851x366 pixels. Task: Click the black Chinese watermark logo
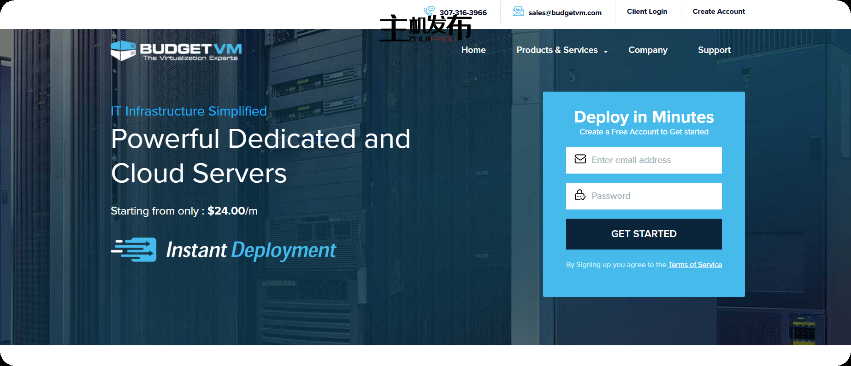click(425, 29)
